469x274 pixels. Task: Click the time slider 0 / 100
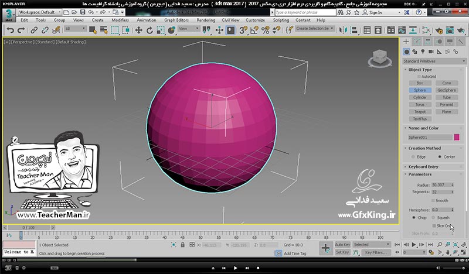pos(29,228)
